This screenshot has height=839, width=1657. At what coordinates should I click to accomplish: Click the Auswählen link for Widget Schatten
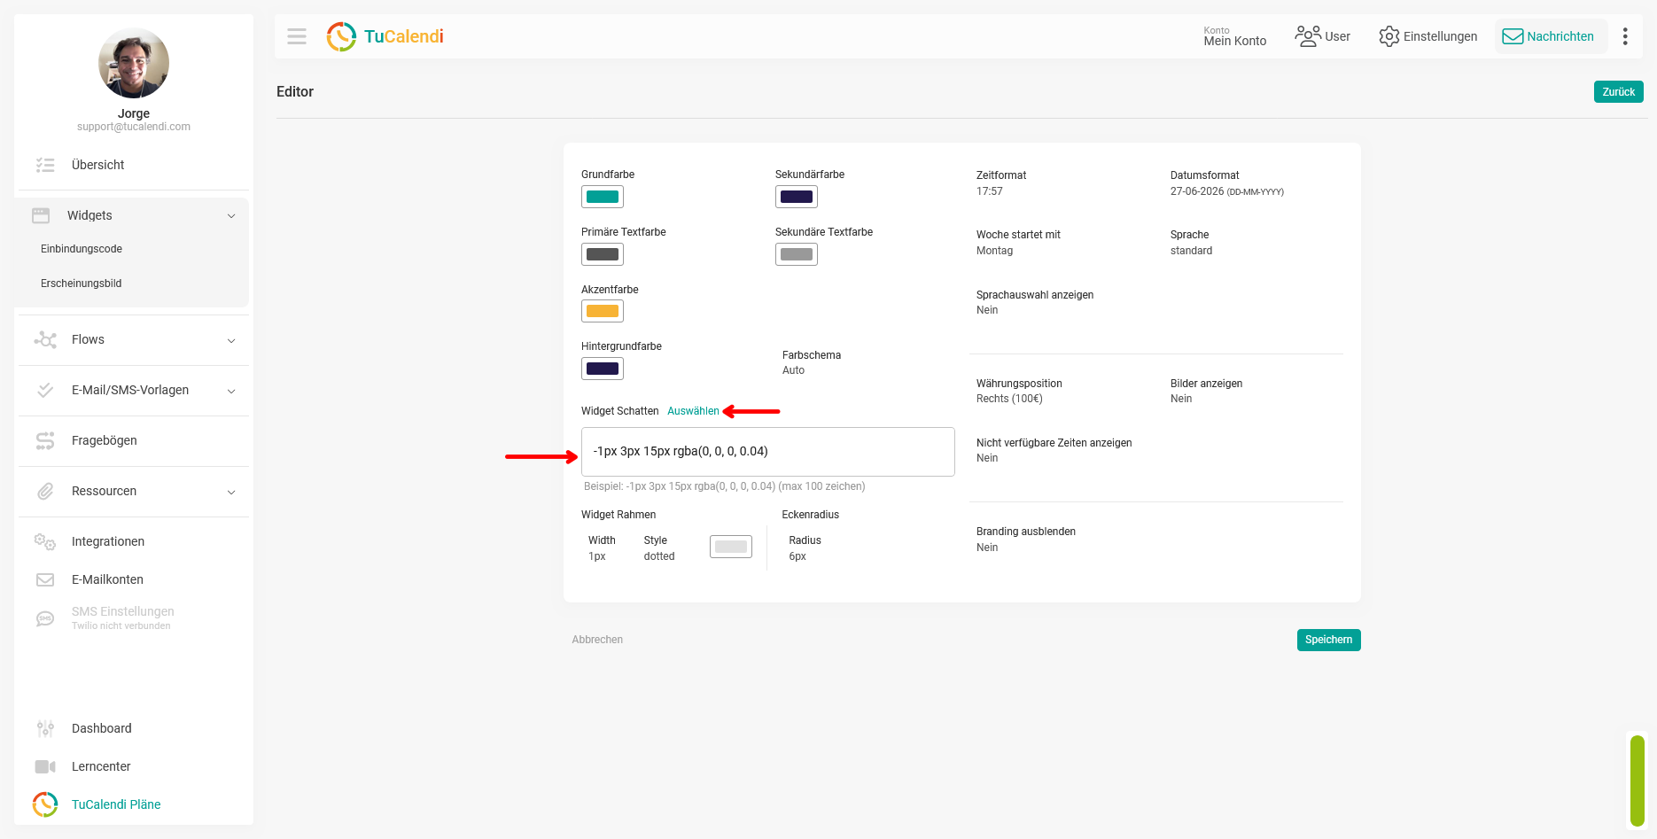[693, 411]
